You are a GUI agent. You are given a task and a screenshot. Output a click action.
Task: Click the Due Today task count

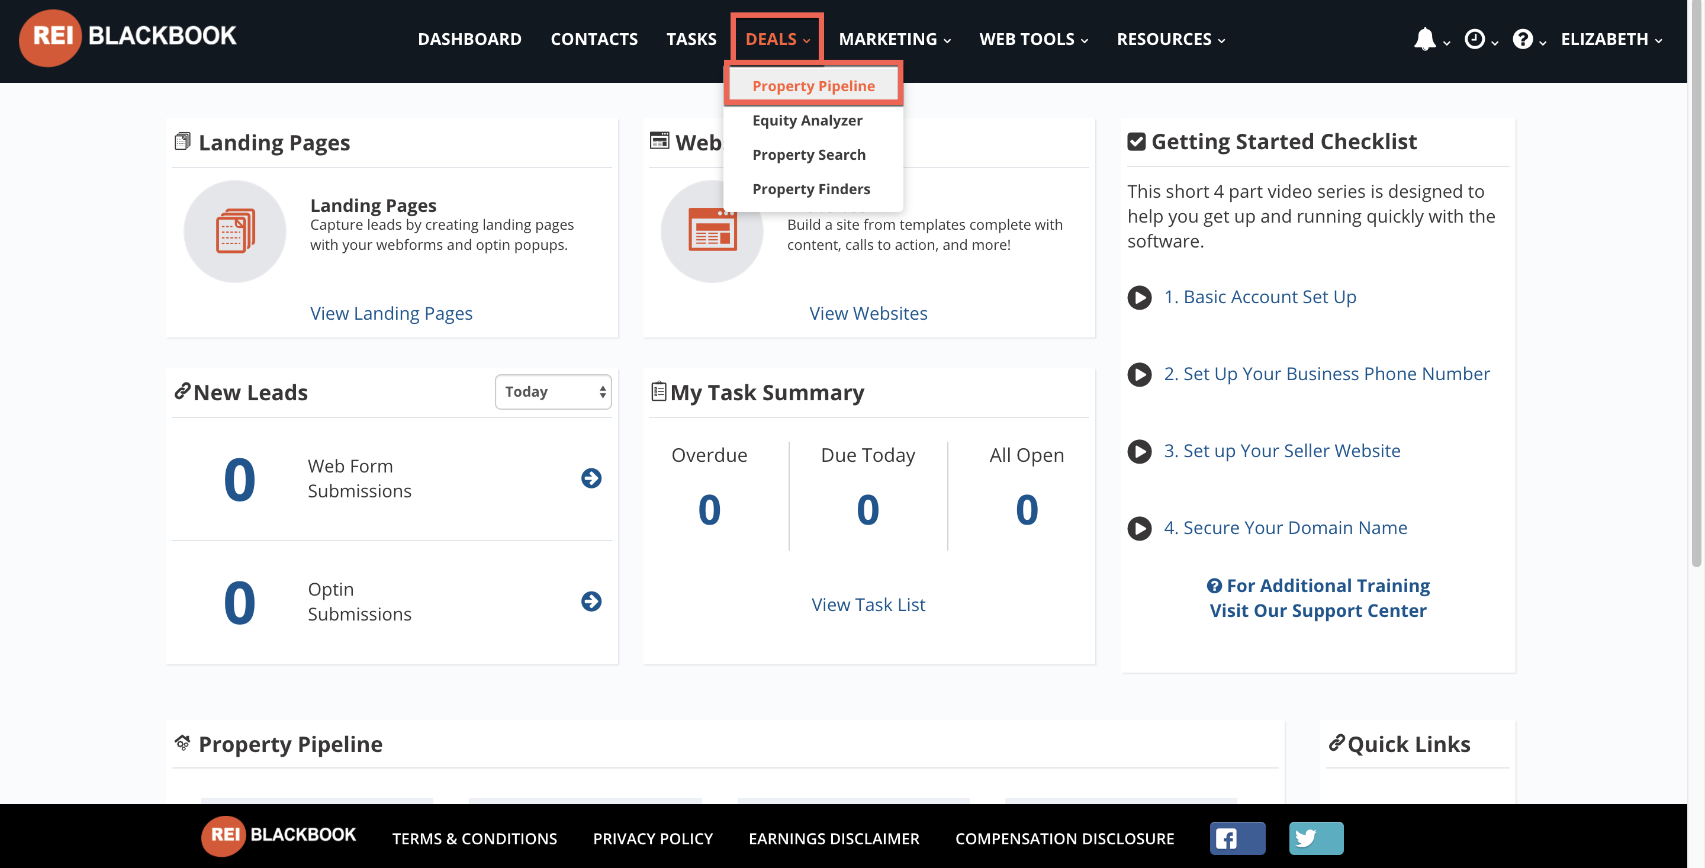(x=868, y=510)
